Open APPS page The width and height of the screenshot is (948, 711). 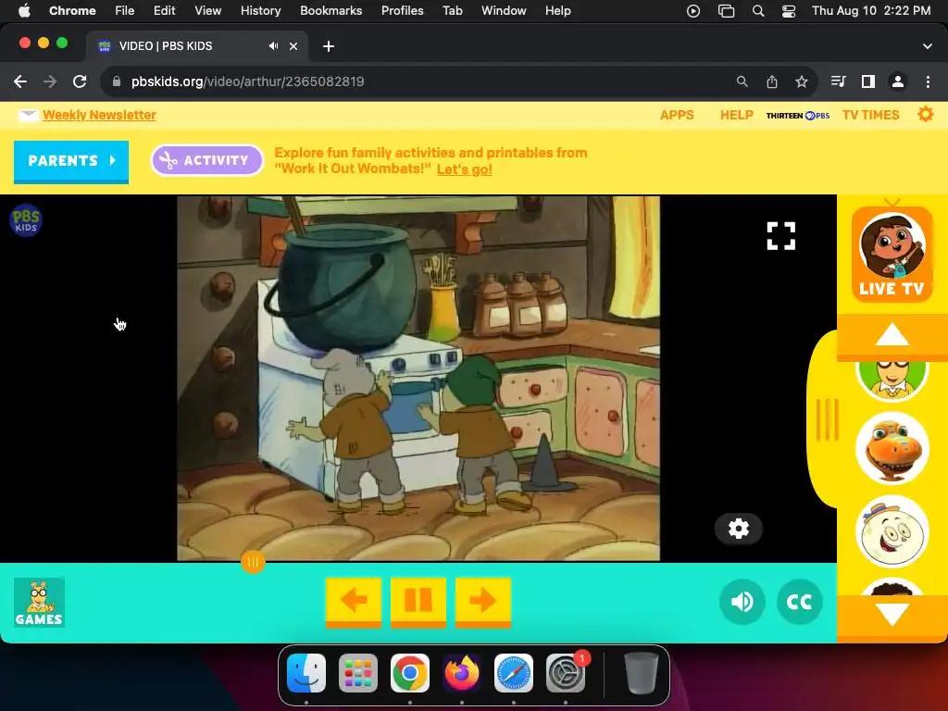(677, 115)
